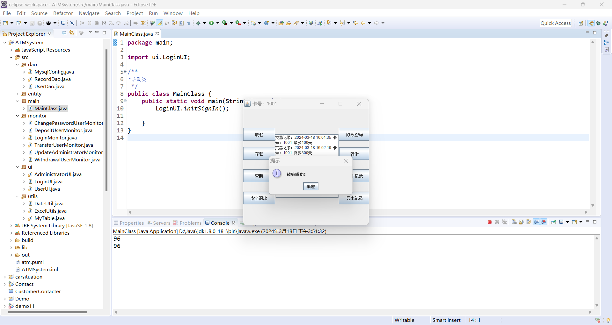Click the 安全退出 button in ATM window
This screenshot has width=612, height=325.
[x=259, y=198]
